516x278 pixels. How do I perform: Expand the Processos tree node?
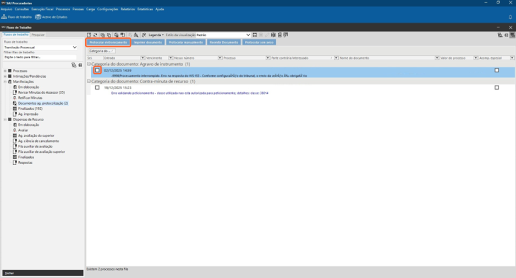point(5,71)
